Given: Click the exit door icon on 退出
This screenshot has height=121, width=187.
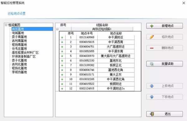Looking at the screenshot, I should 152,114.
